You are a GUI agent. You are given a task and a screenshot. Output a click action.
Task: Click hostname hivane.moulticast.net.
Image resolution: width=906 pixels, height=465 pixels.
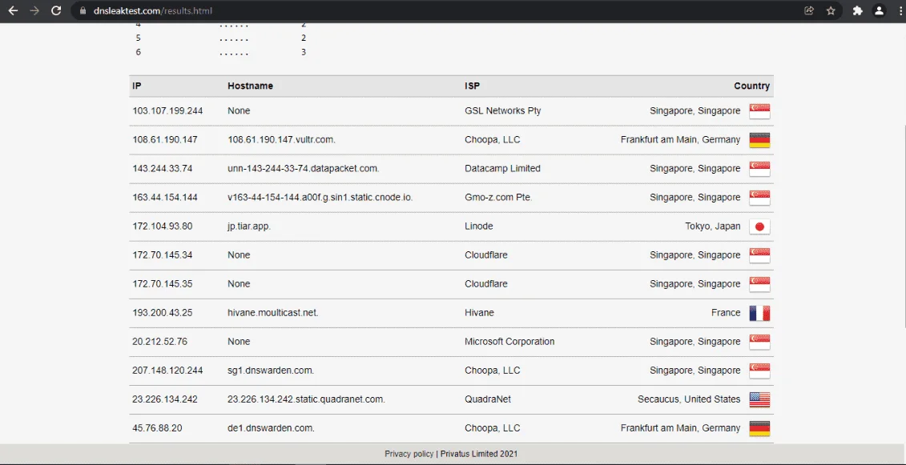pyautogui.click(x=273, y=312)
